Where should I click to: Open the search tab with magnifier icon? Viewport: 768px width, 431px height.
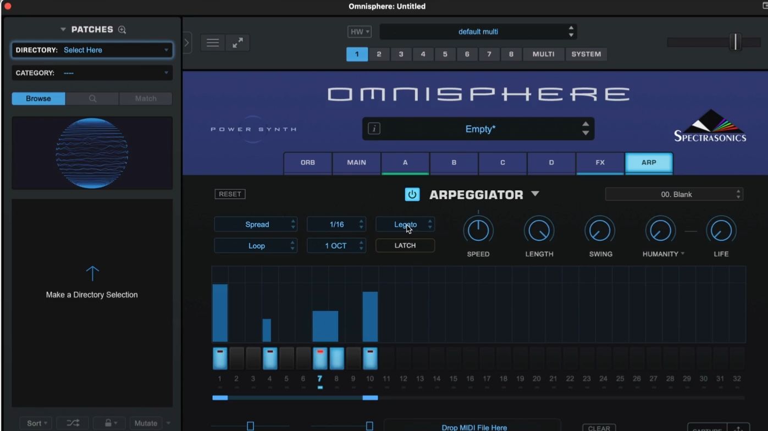pyautogui.click(x=92, y=98)
